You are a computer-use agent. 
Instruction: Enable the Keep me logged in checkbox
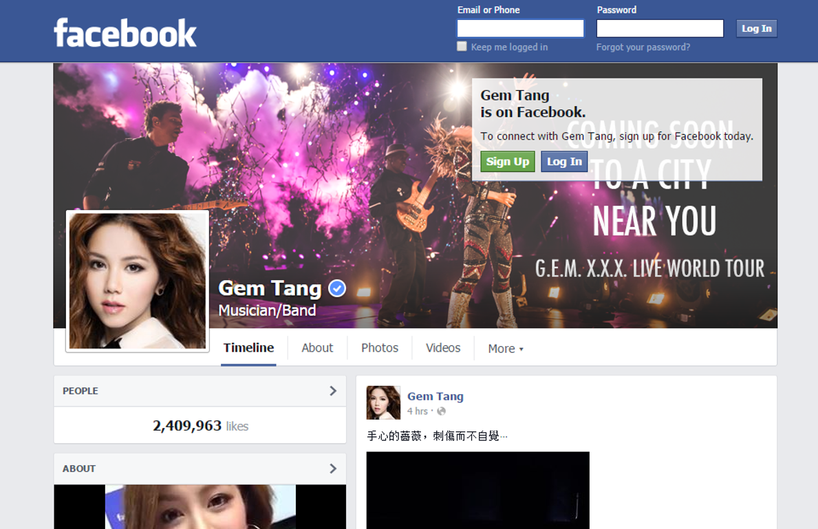(x=462, y=46)
